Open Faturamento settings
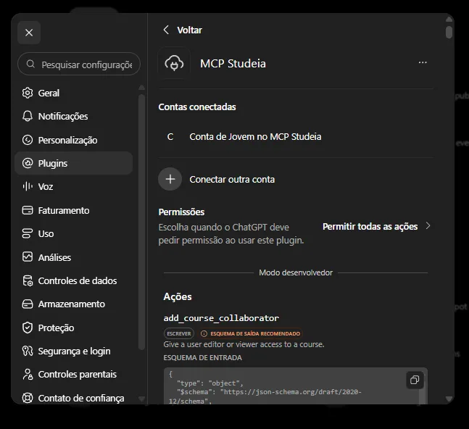Screen dimensions: 469x429 tap(74, 210)
